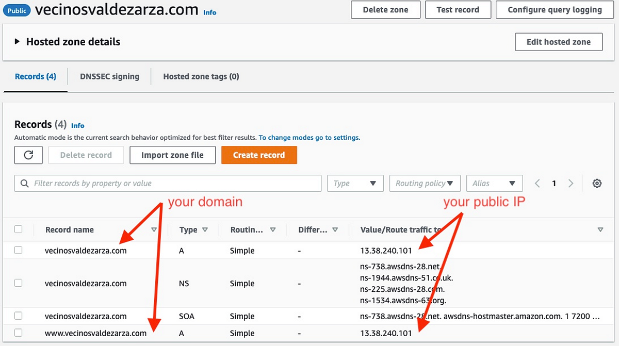Go to the next page of records
The image size is (619, 346).
tap(571, 183)
